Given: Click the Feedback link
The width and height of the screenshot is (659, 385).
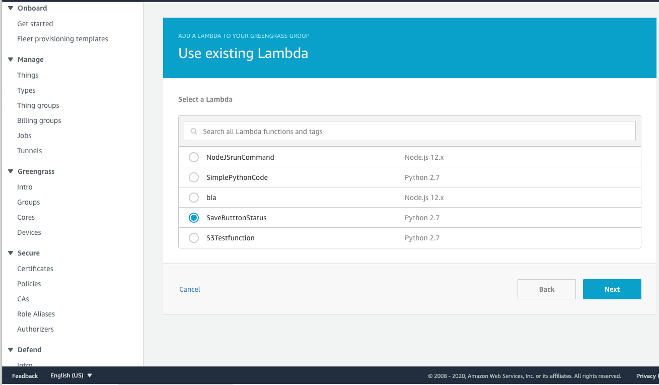Looking at the screenshot, I should coord(24,375).
